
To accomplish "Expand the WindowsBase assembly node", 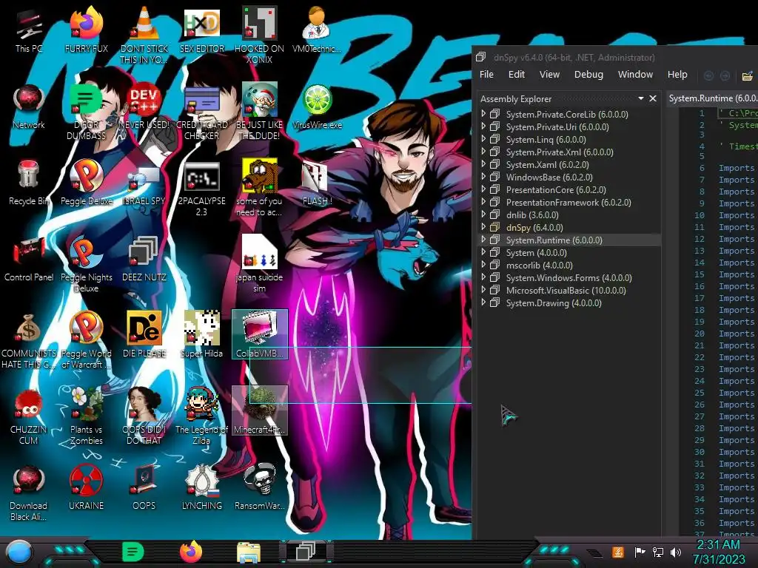I will (x=483, y=177).
